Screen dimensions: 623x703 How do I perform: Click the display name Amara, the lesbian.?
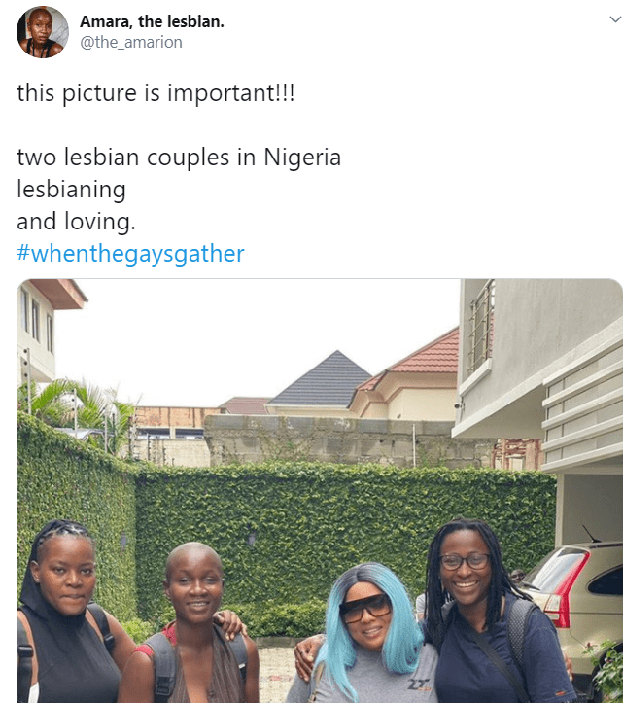152,21
